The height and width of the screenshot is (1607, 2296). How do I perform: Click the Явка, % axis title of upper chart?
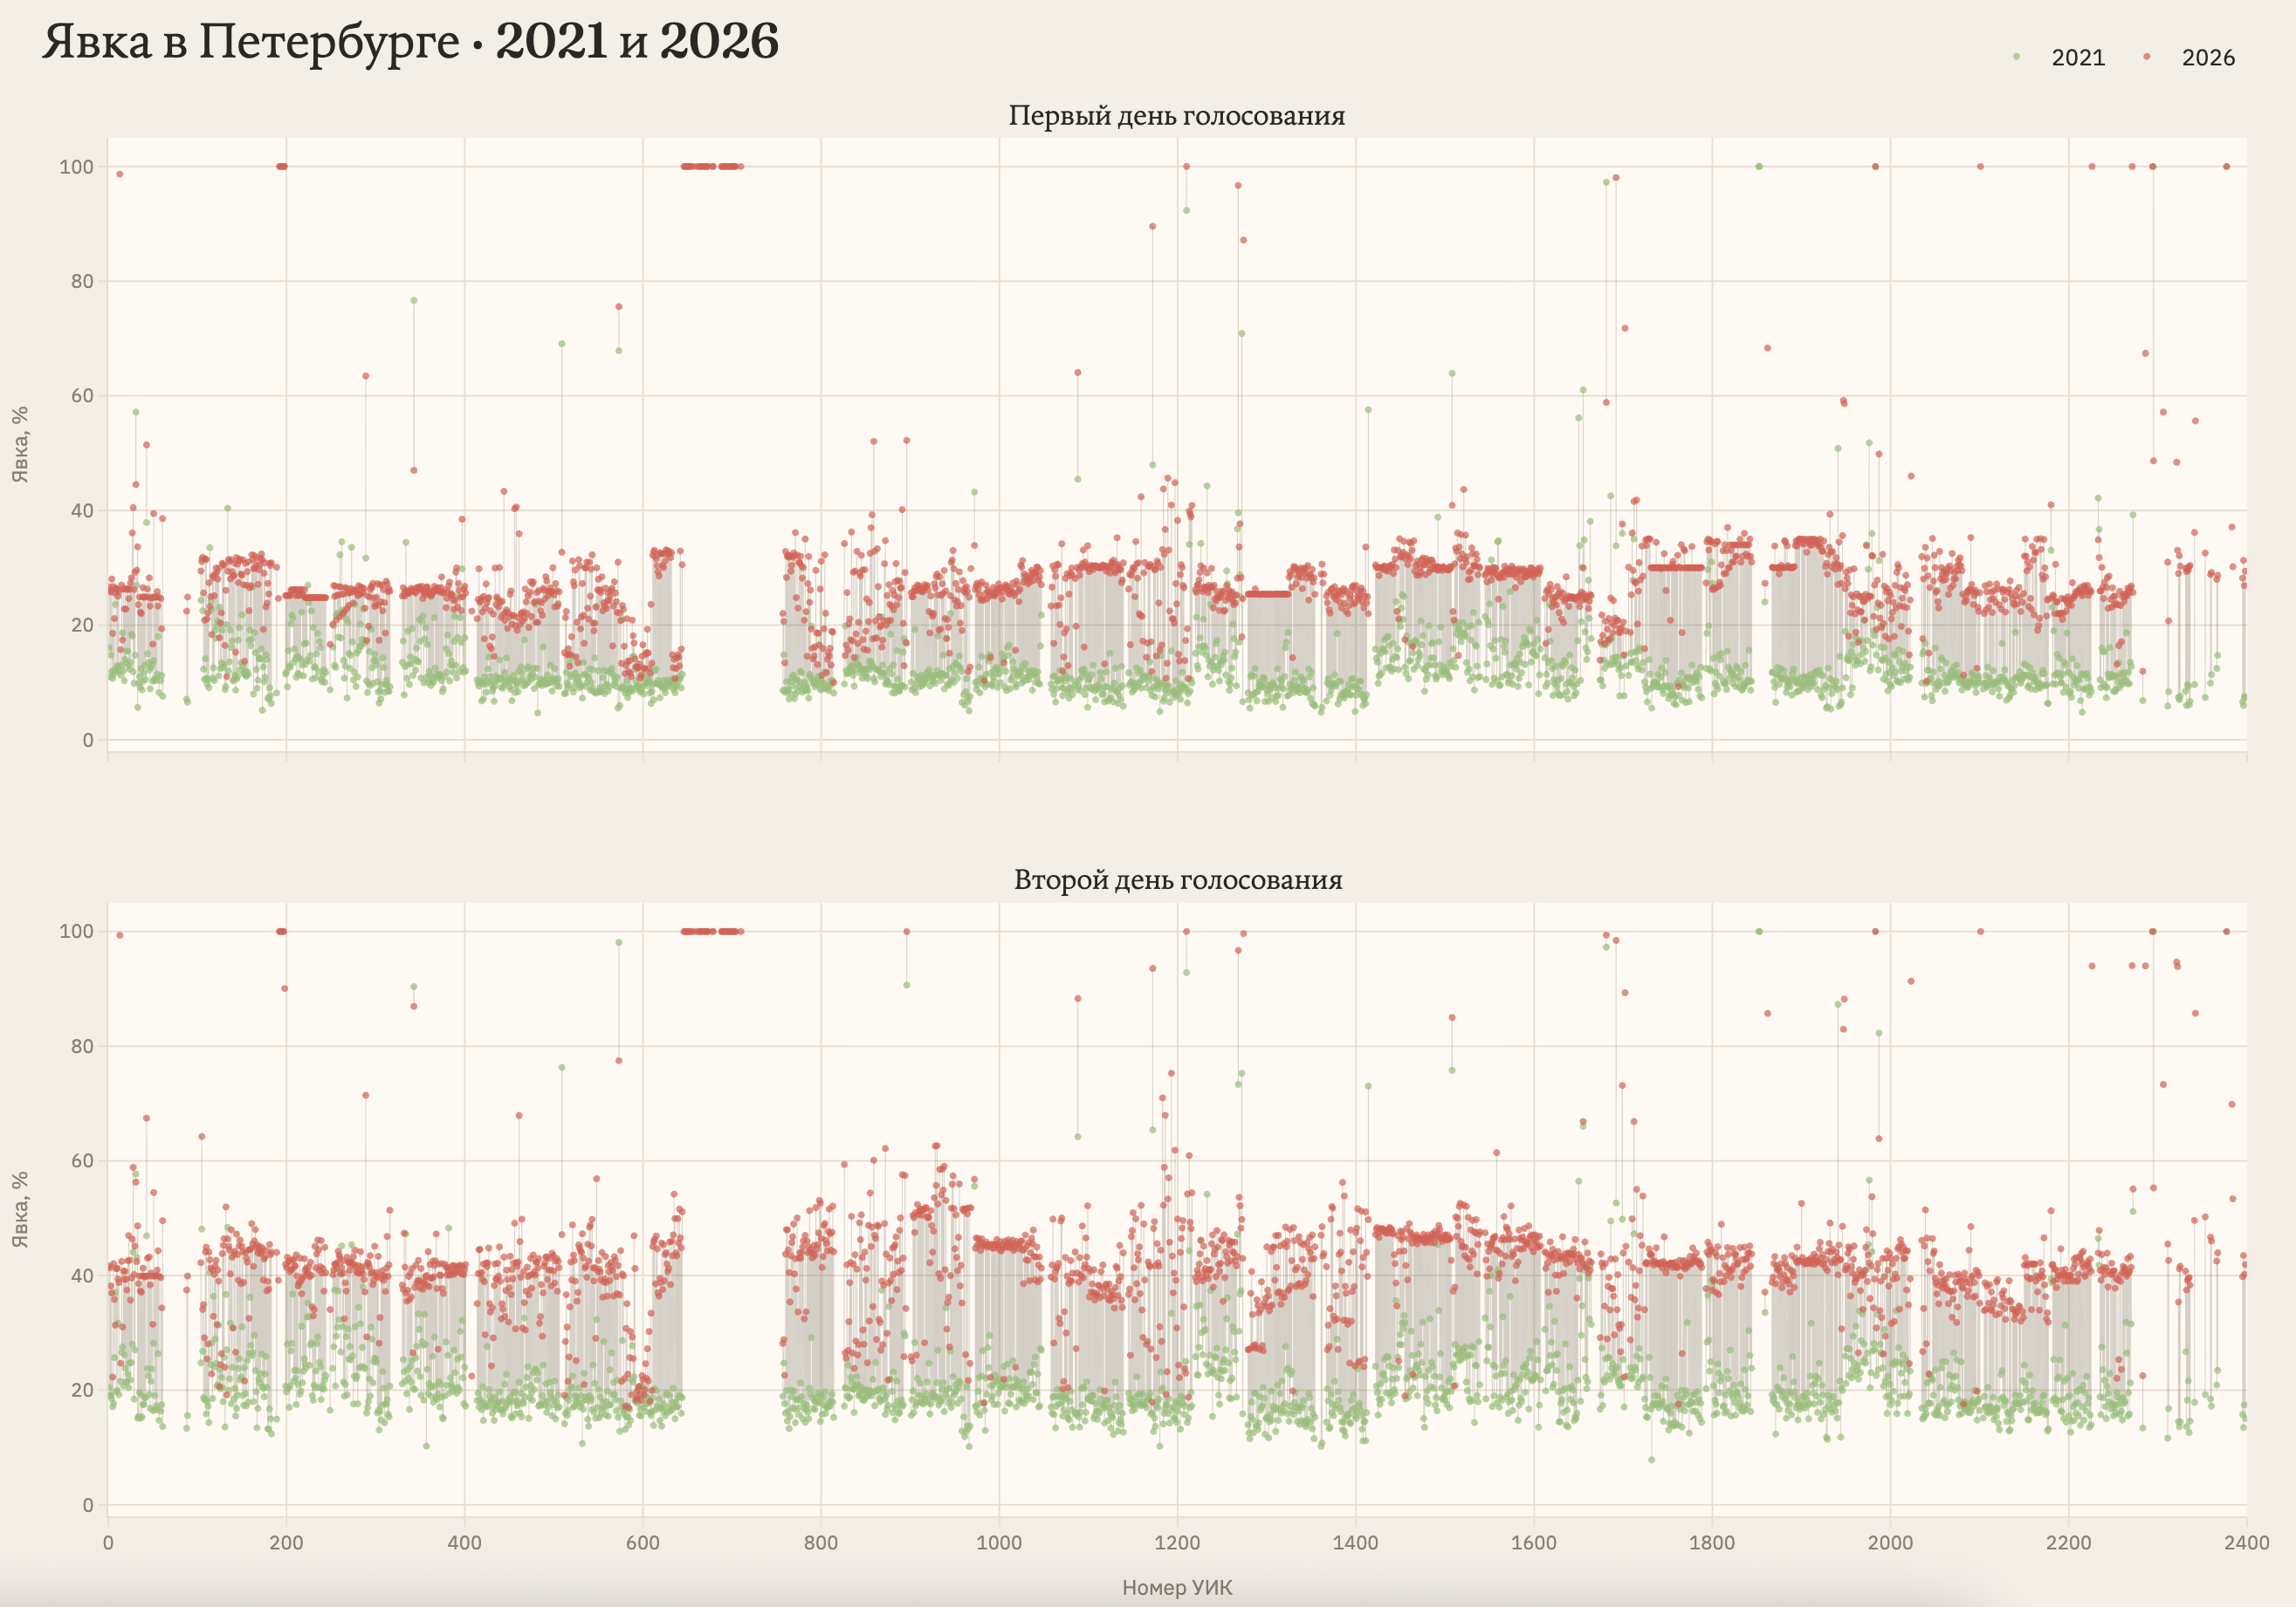tap(20, 444)
